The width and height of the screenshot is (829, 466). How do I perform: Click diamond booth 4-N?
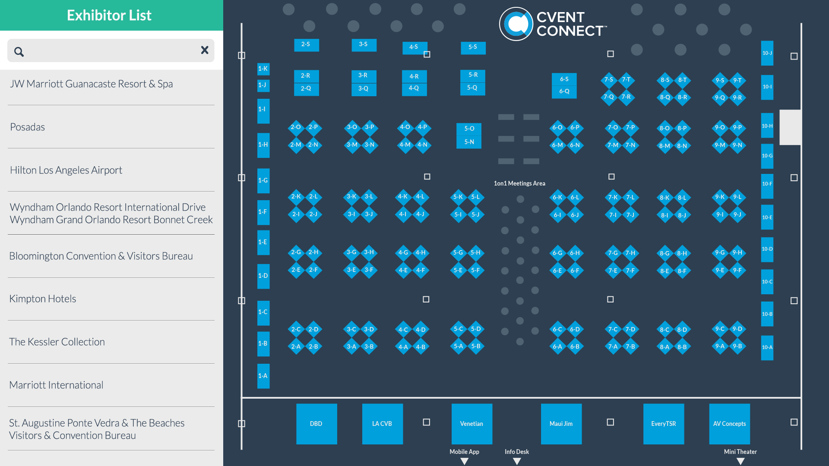[x=422, y=145]
